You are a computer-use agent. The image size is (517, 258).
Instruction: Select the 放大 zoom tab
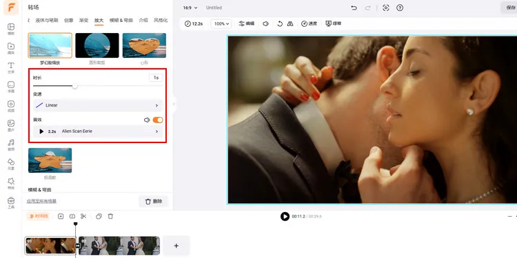99,21
